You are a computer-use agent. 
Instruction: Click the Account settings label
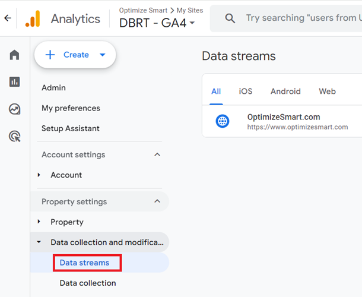coord(73,154)
